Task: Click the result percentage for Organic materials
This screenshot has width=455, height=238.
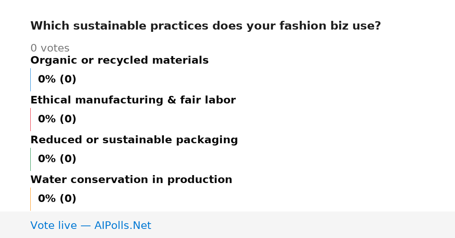Action: point(57,80)
